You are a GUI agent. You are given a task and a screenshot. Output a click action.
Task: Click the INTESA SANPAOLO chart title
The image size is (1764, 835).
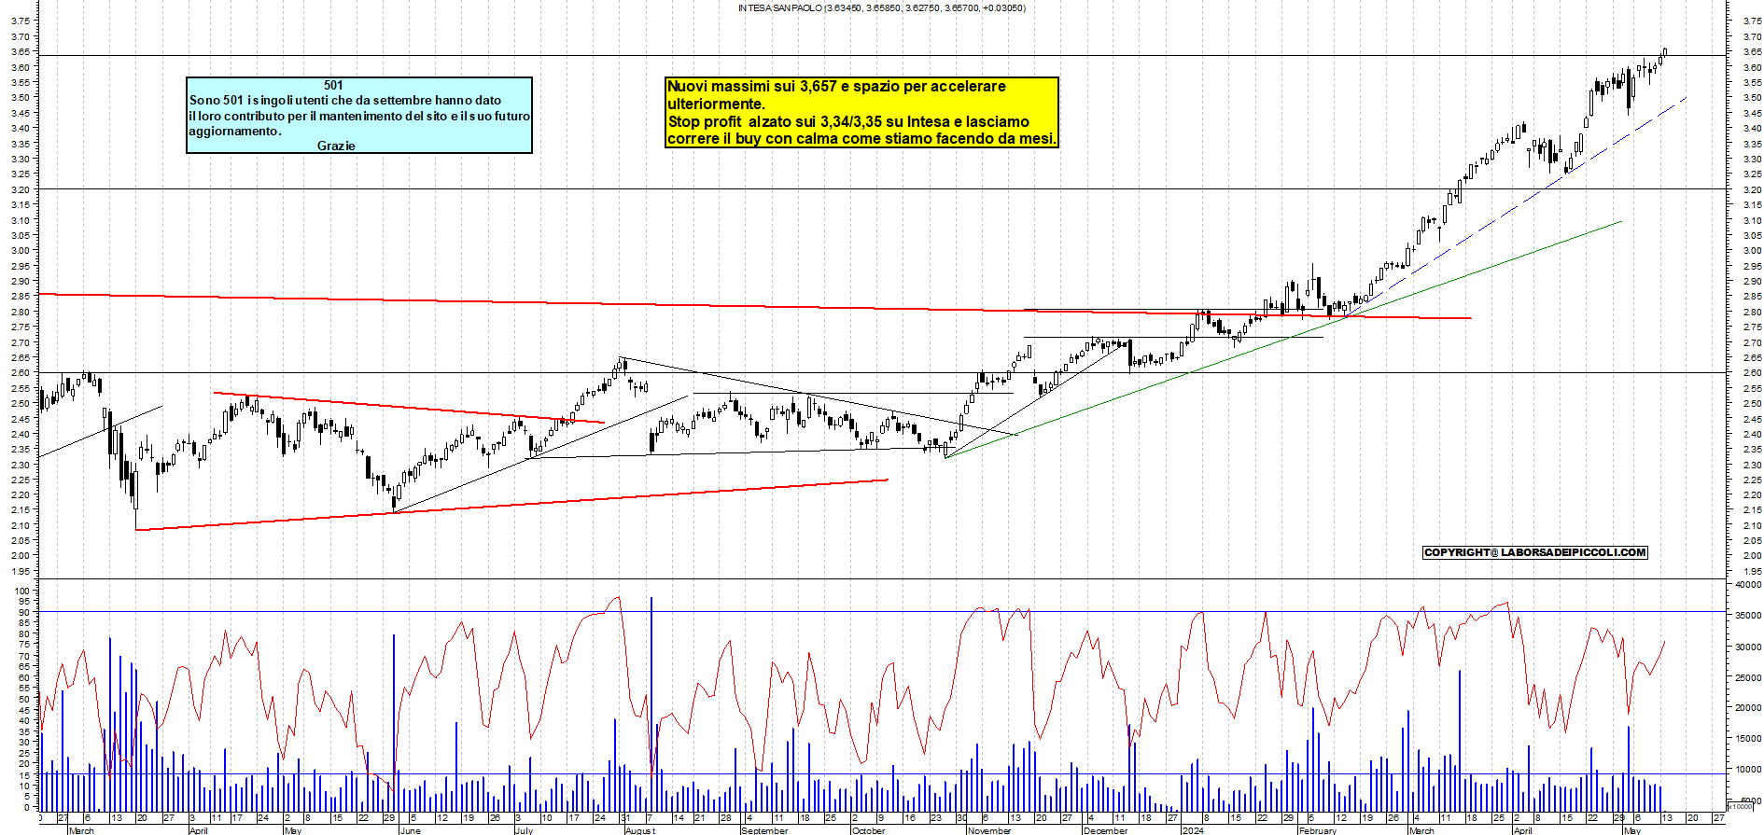click(x=881, y=7)
